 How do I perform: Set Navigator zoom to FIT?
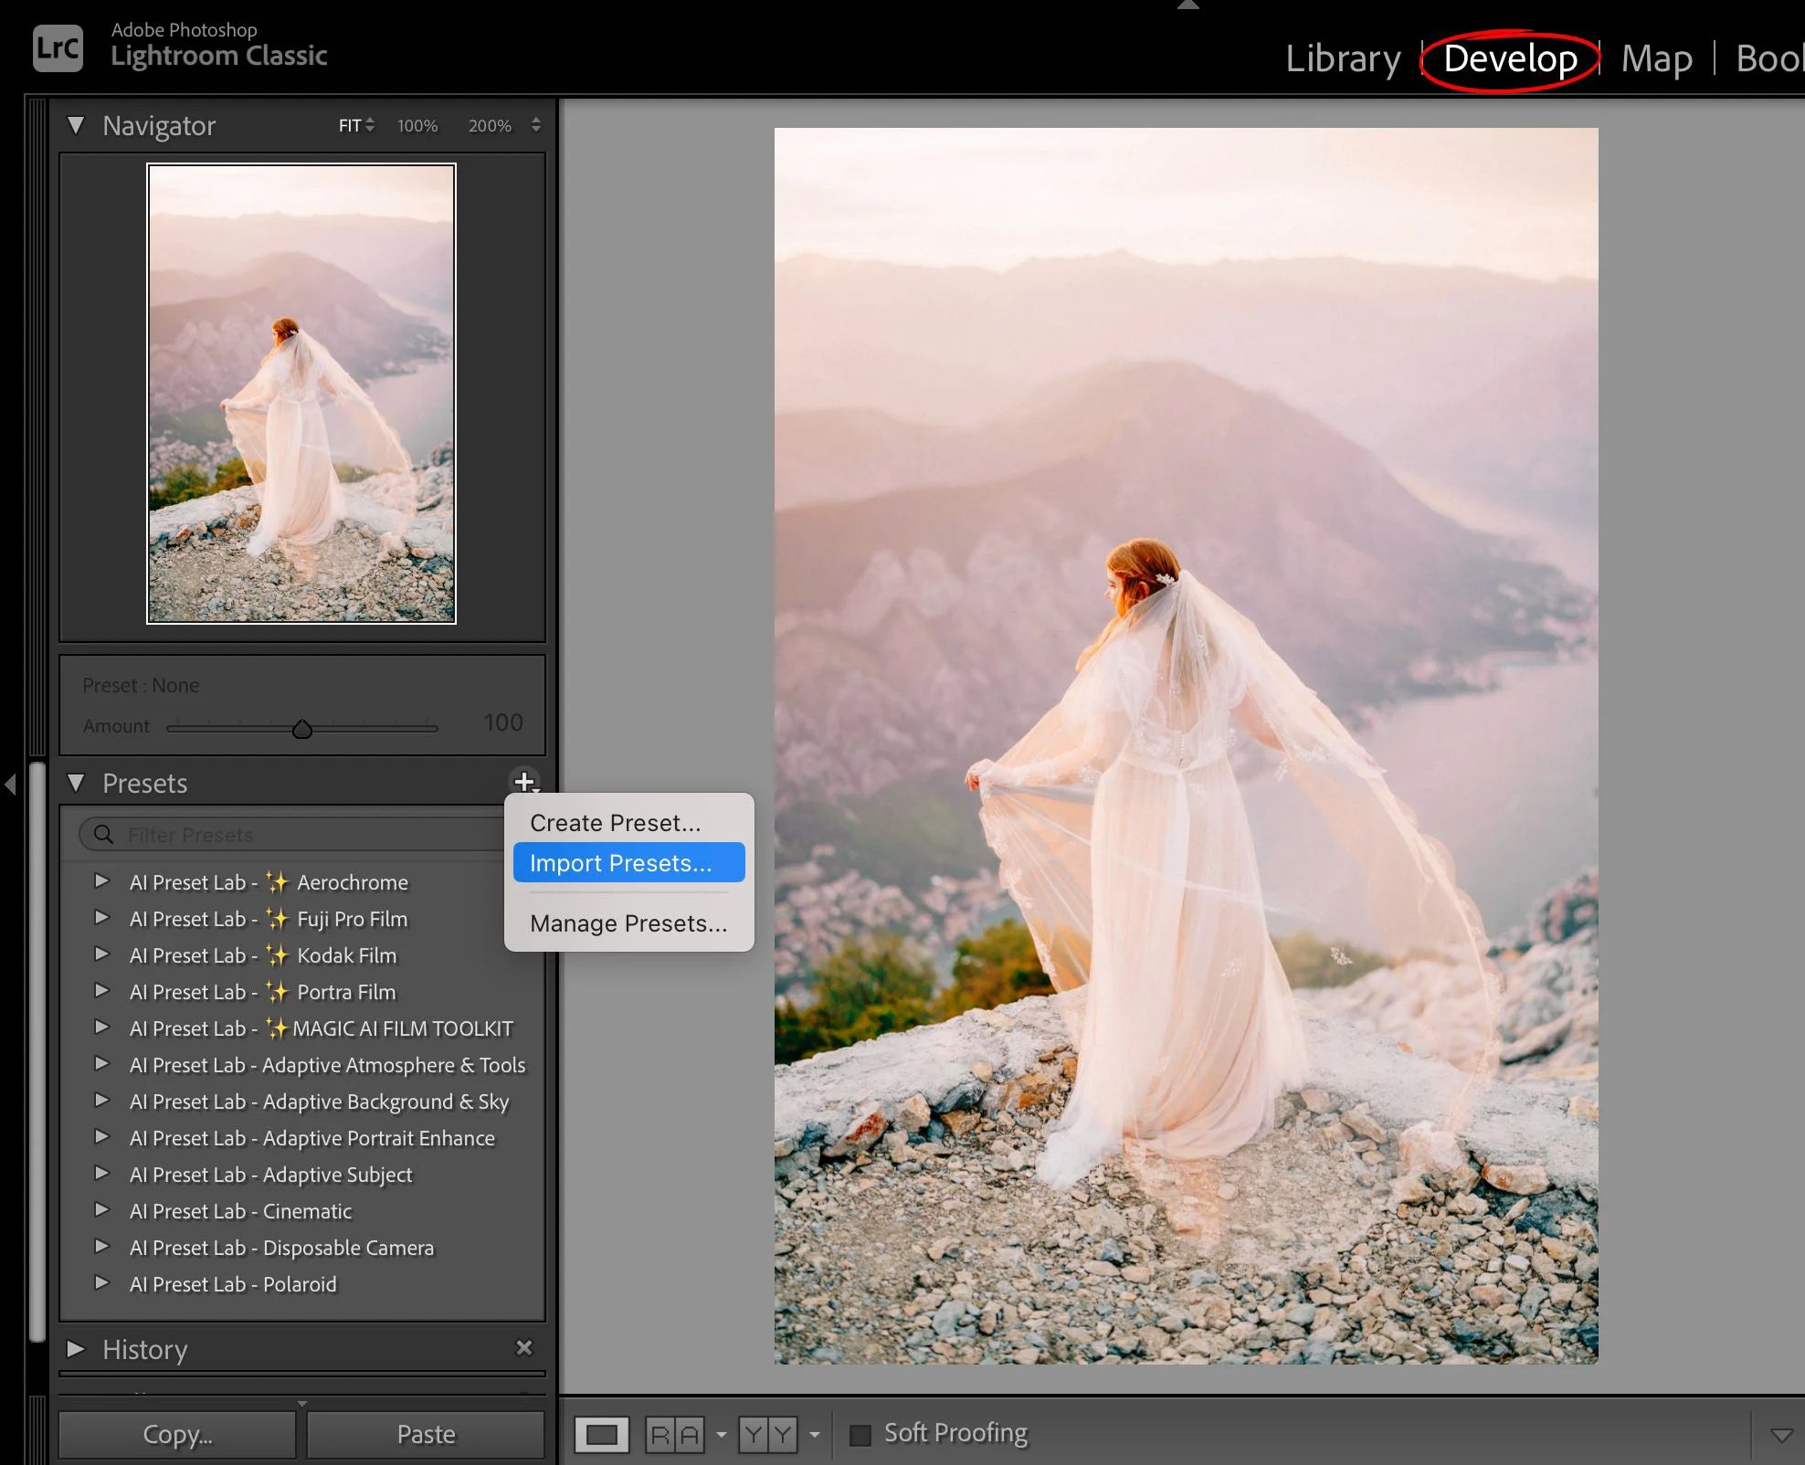click(350, 125)
